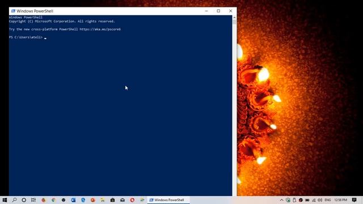Click the https://aka.ms/pscore6 URL text
This screenshot has height=204, width=363.
pyautogui.click(x=100, y=29)
